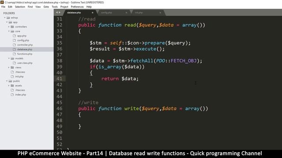
Task: Open the Find menu
Action: (x=30, y=7)
